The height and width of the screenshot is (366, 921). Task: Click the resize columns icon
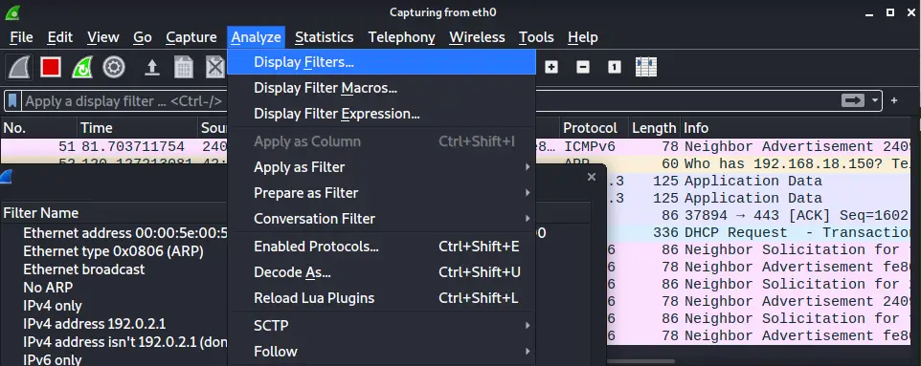[x=646, y=67]
